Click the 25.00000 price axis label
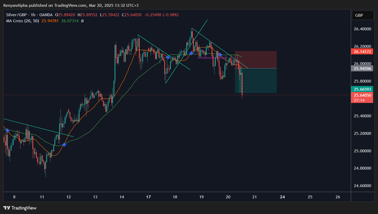The width and height of the screenshot is (378, 214). point(362,151)
